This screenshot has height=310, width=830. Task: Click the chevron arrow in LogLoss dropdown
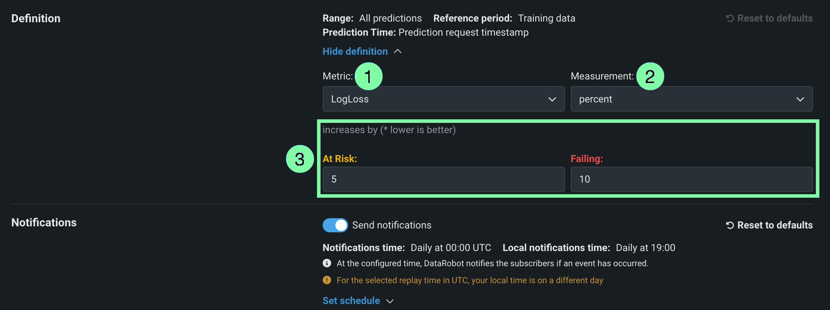[552, 99]
